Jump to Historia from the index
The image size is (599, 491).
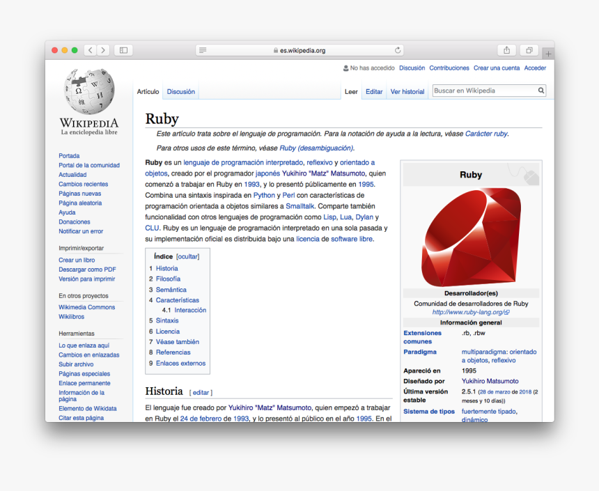click(166, 268)
